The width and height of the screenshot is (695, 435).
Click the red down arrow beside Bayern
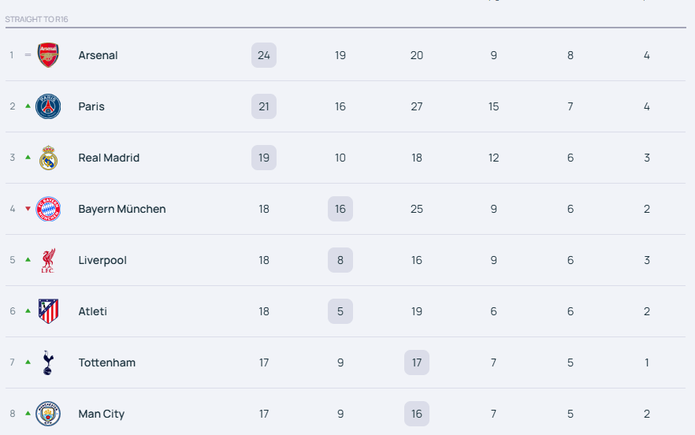click(x=28, y=209)
